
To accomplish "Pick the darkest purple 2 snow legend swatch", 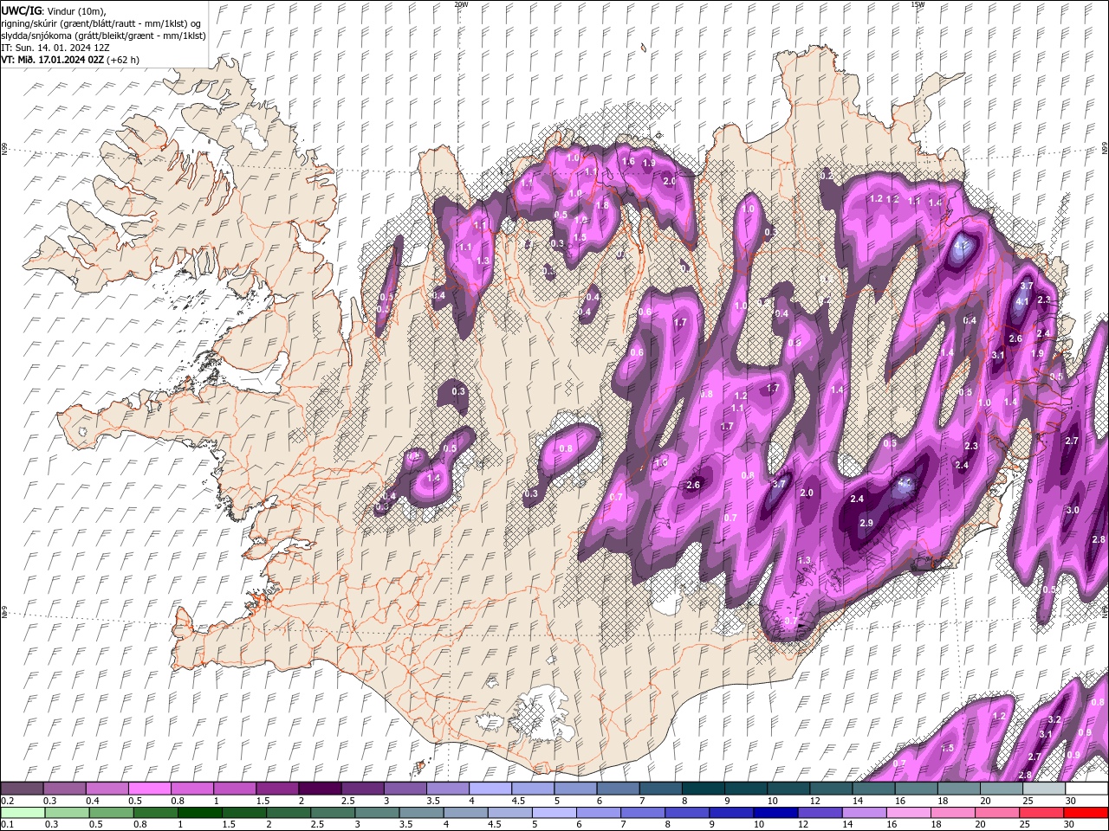I will [320, 789].
